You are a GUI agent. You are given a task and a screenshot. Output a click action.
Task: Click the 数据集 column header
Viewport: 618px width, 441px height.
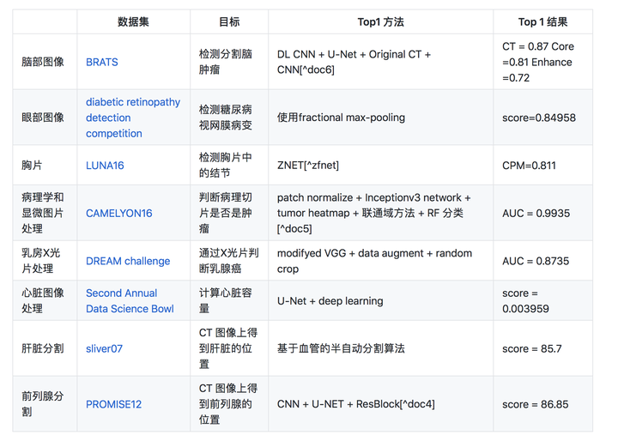pyautogui.click(x=133, y=21)
